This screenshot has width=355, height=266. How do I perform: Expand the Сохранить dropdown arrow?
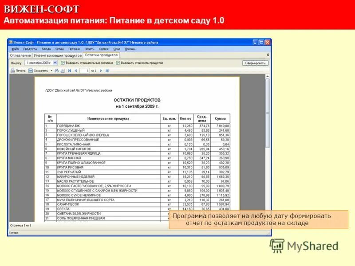(x=51, y=71)
